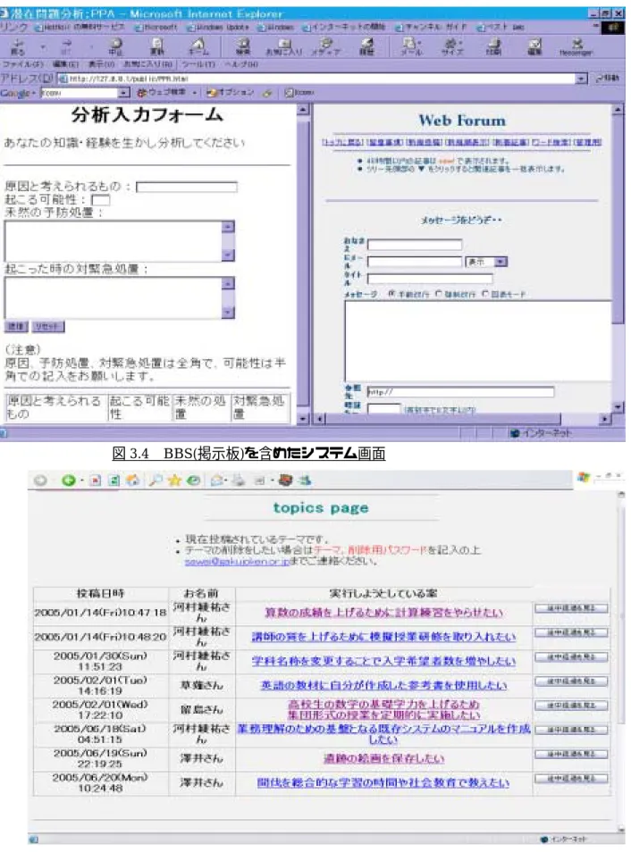
Task: Open the お気に入り(A) menu
Action: pyautogui.click(x=148, y=64)
